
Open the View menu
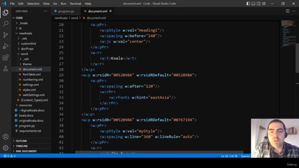tap(46, 4)
